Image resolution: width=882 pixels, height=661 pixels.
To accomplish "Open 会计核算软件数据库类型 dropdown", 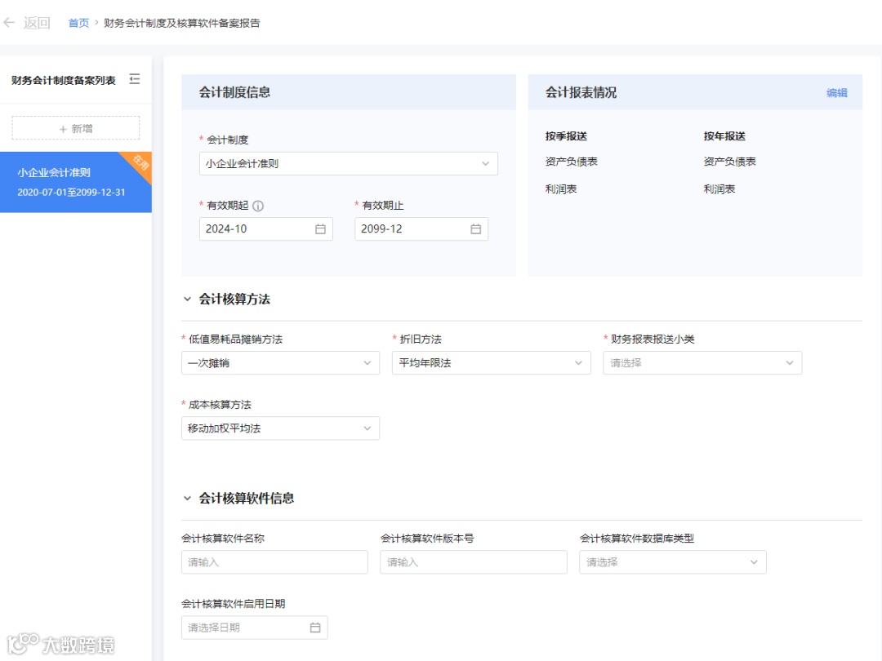I will 673,562.
